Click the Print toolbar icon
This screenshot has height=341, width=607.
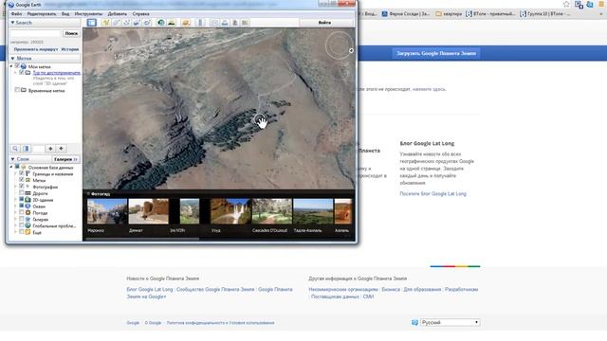[x=225, y=23]
